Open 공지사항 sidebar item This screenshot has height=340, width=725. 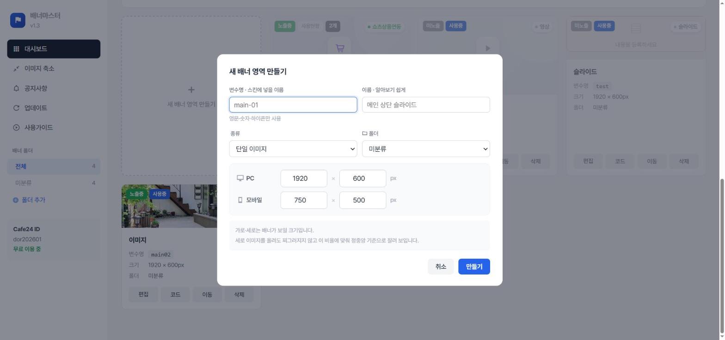pyautogui.click(x=54, y=88)
